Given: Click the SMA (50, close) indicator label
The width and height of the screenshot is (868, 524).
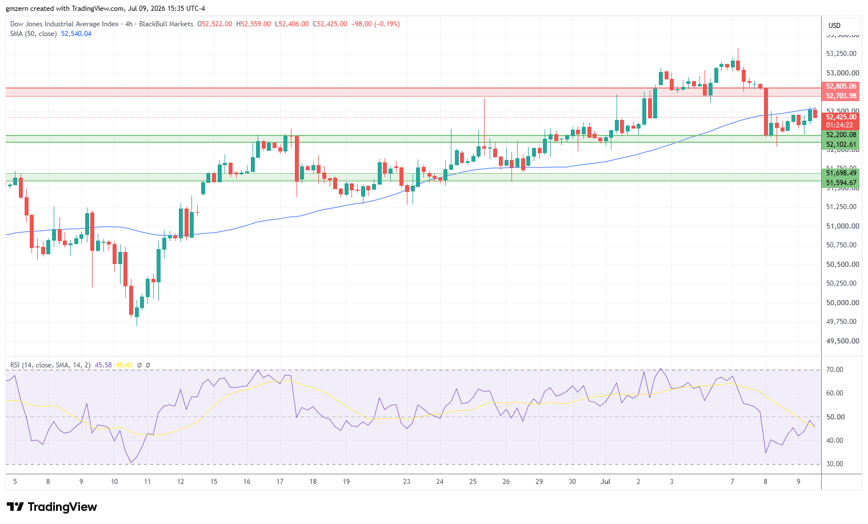Looking at the screenshot, I should tap(33, 34).
